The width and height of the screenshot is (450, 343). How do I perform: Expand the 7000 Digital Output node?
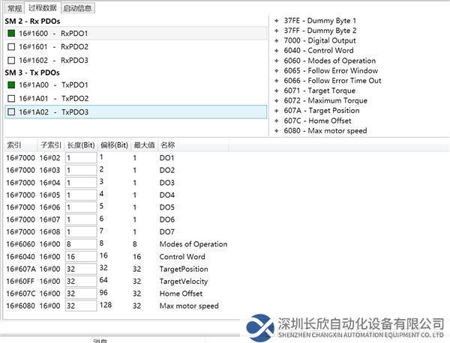coord(276,40)
